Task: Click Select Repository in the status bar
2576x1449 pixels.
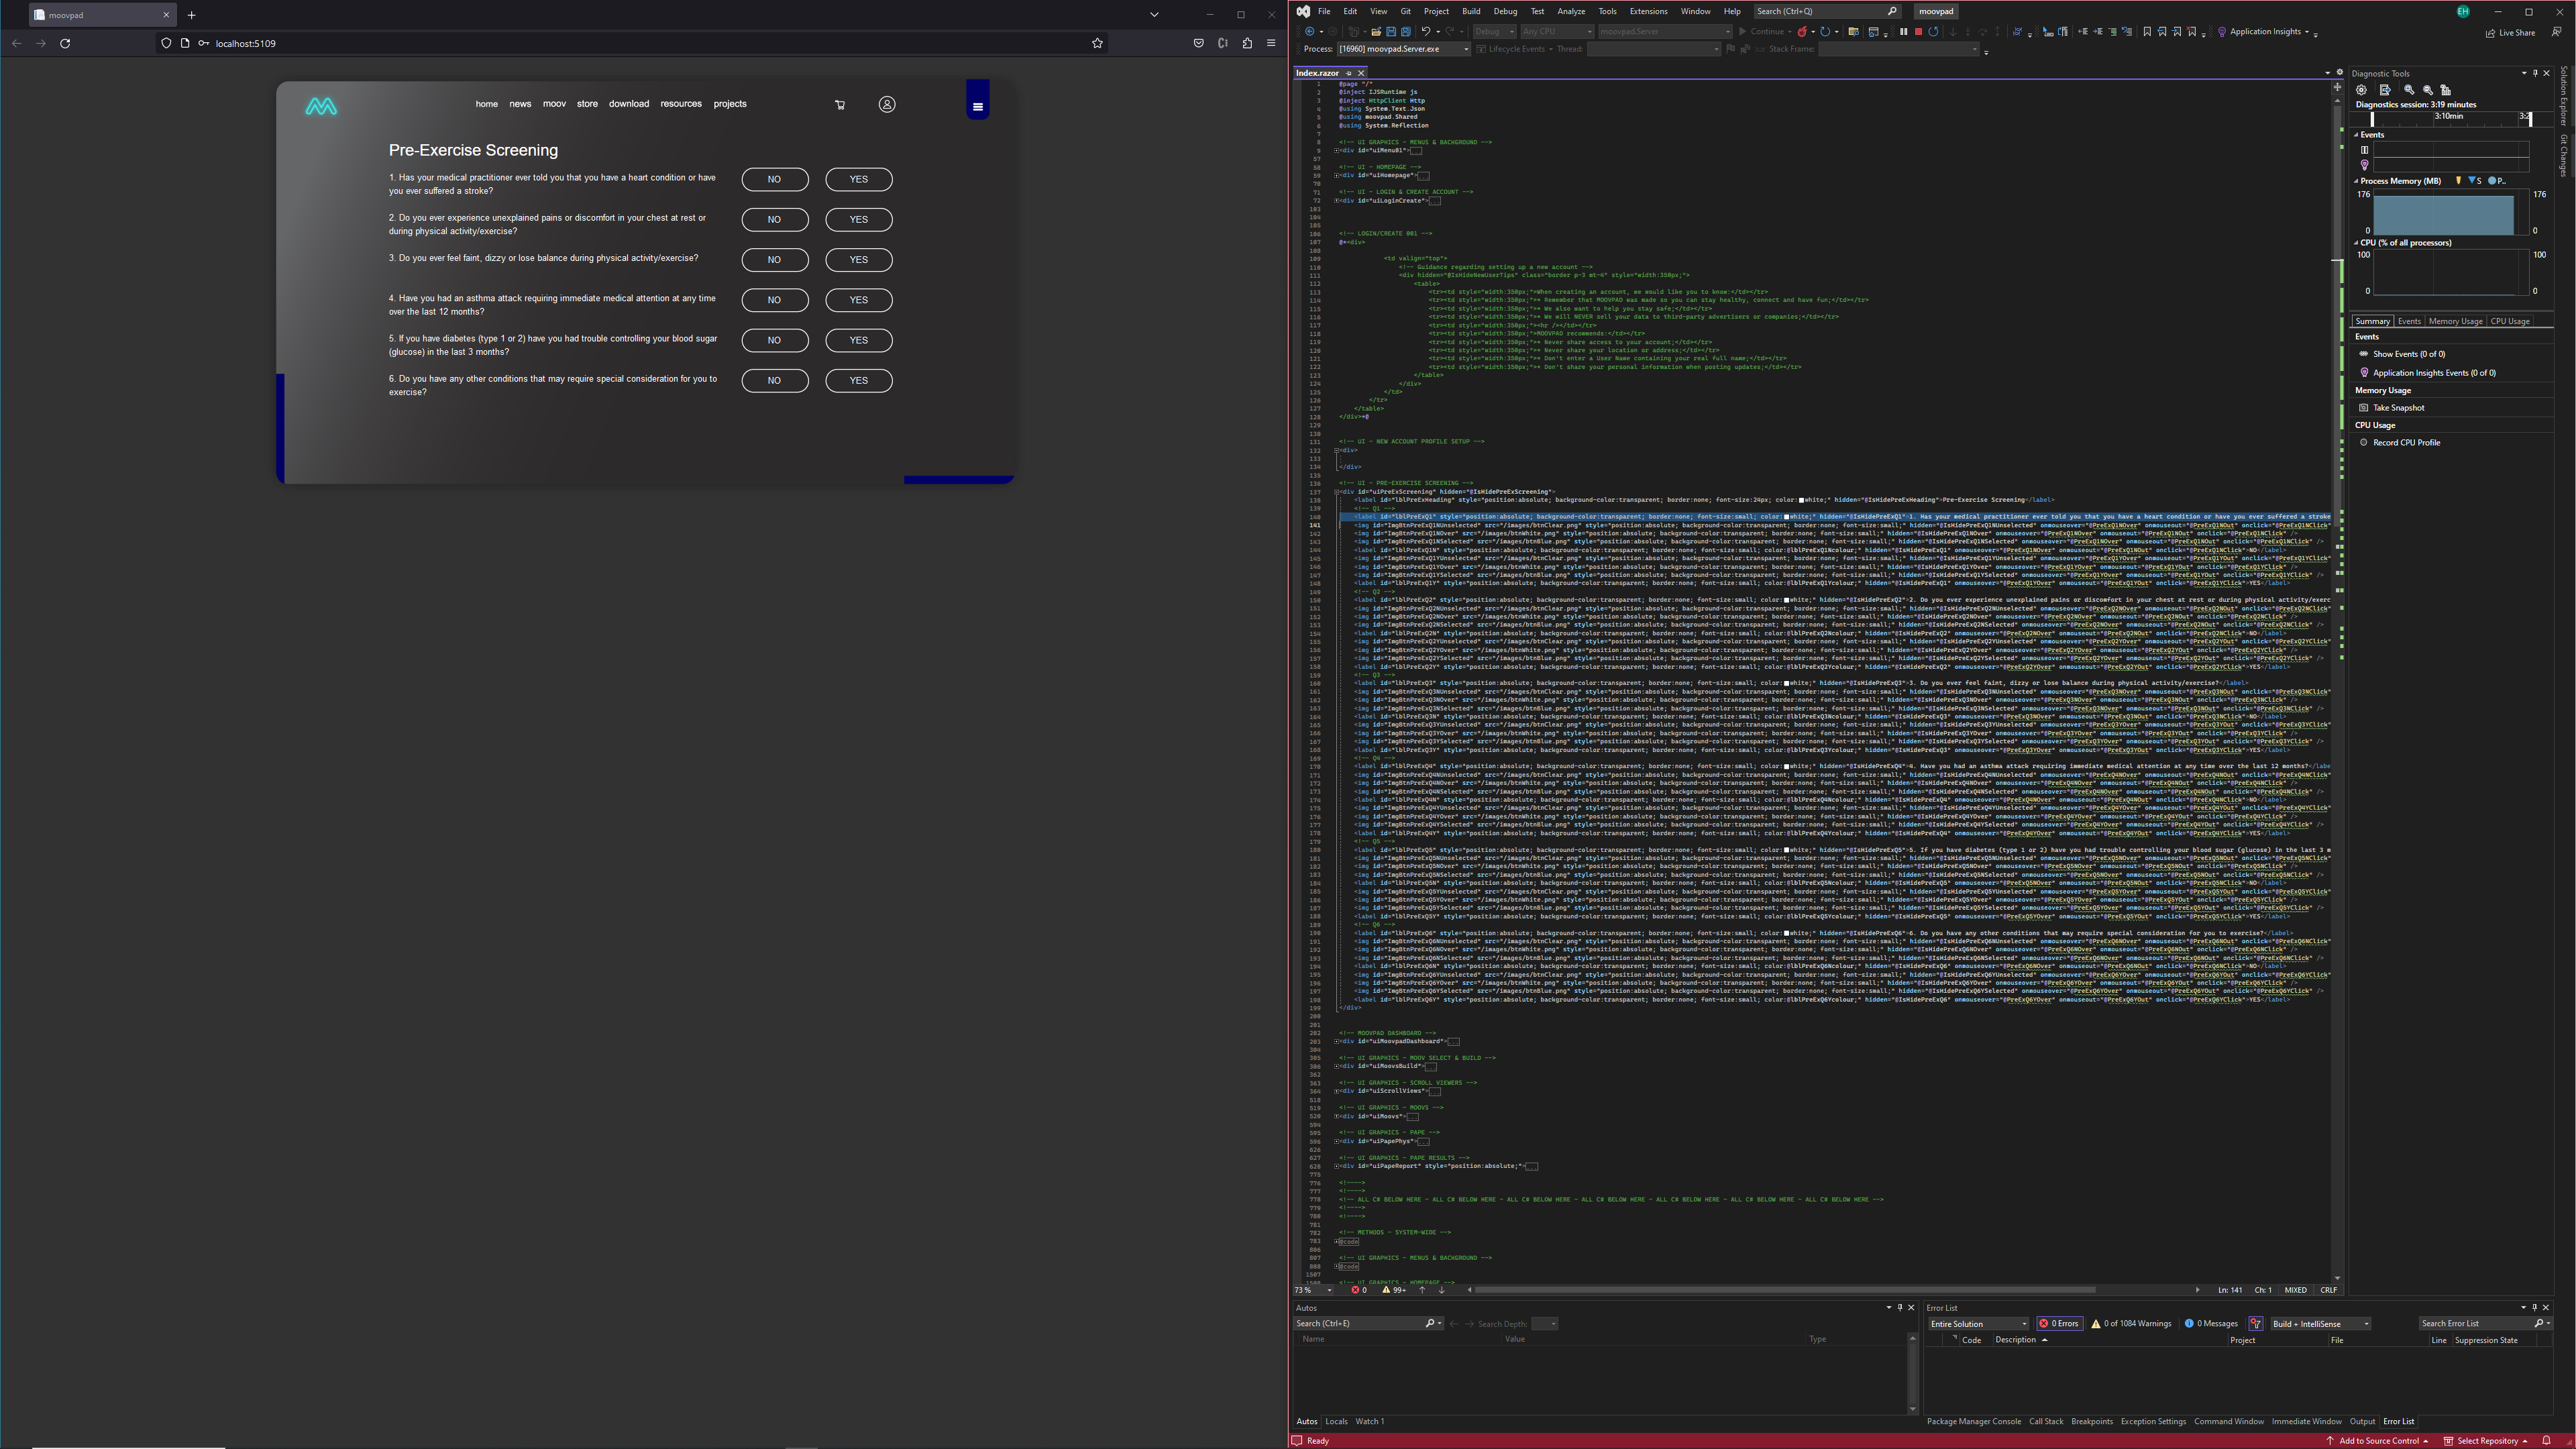Action: click(2486, 1441)
